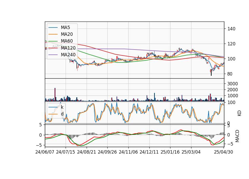This screenshot has width=249, height=179.
Task: Click the d legend label in KD panel
Action: [62, 114]
